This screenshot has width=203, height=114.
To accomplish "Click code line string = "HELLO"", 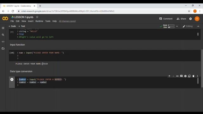I will 28,31.
